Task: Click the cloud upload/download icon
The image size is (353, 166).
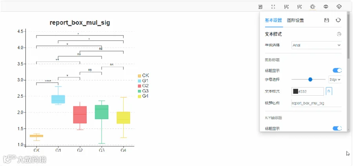Action: tap(339, 7)
